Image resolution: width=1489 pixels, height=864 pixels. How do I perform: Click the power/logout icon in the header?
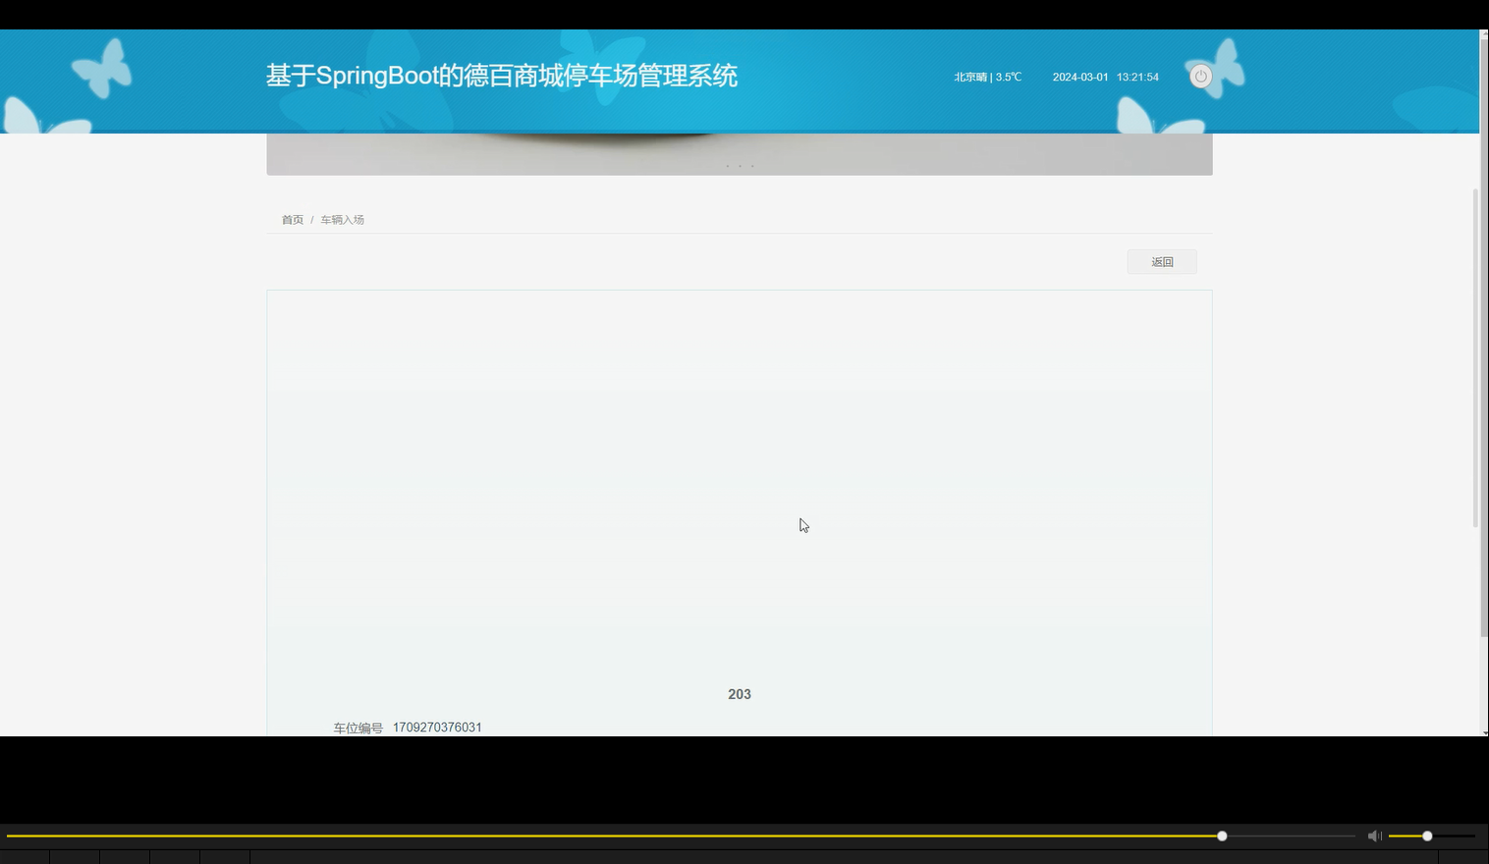(x=1200, y=76)
